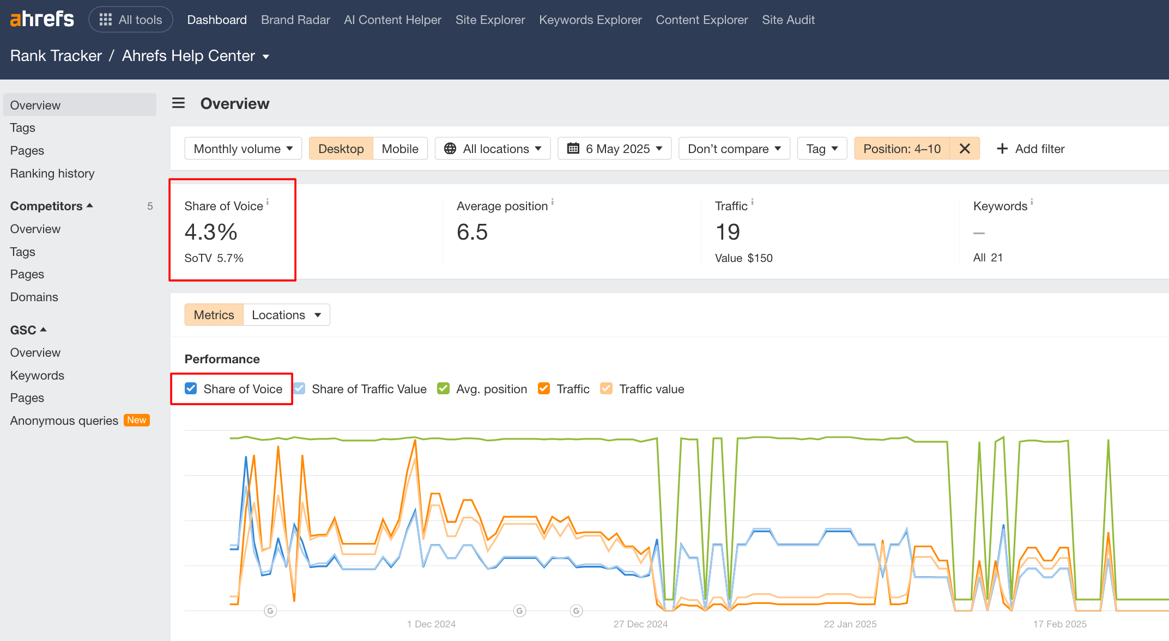Toggle the sidebar with the hamburger icon
Viewport: 1169px width, 641px height.
(178, 103)
